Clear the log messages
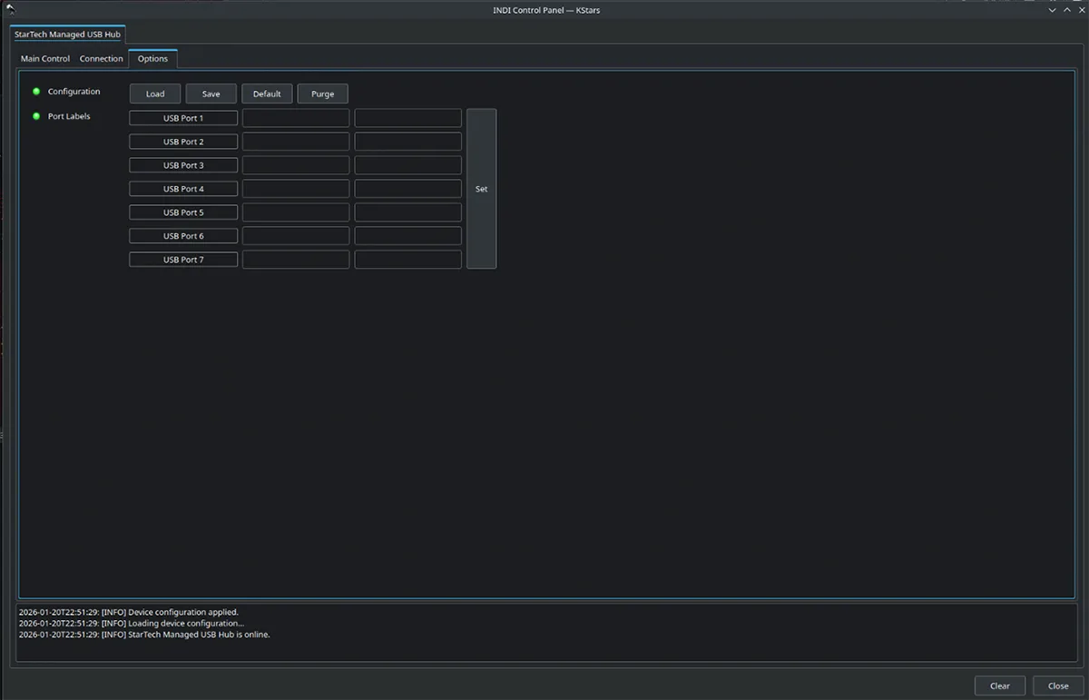 pos(1000,686)
